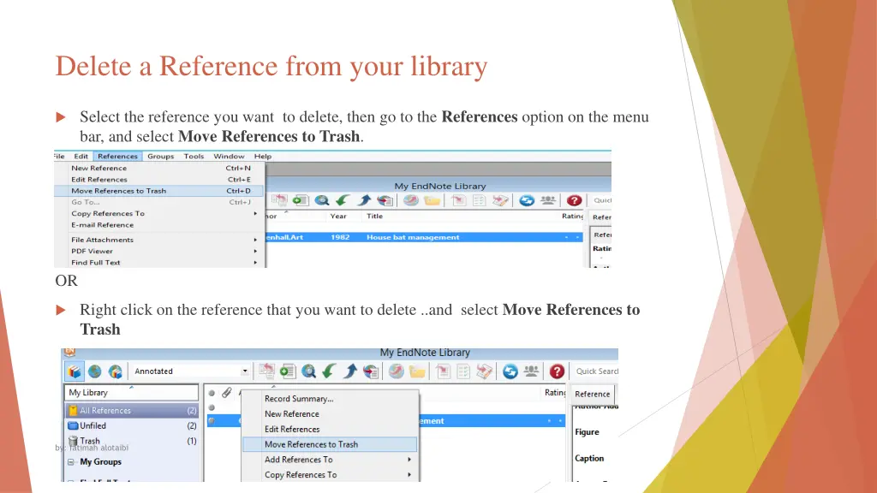This screenshot has height=493, width=877.
Task: Open the References menu in menu bar
Action: pos(117,157)
